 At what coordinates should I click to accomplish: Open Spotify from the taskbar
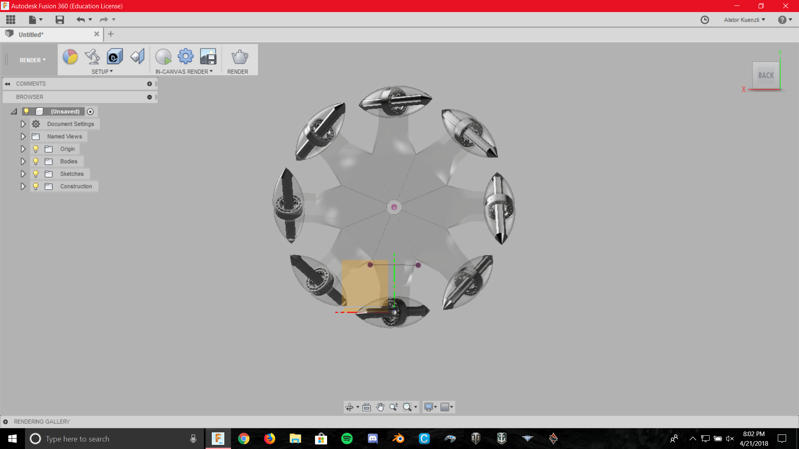coord(347,439)
